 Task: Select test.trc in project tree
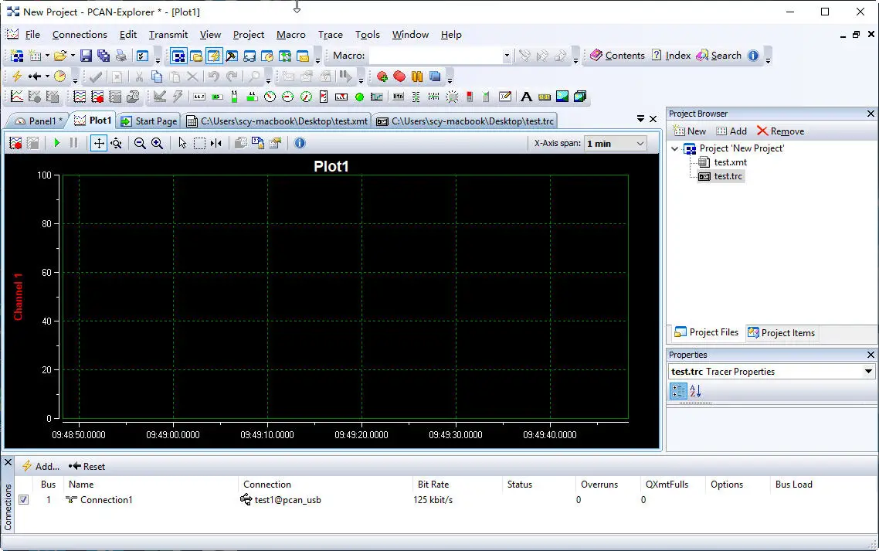pos(728,176)
